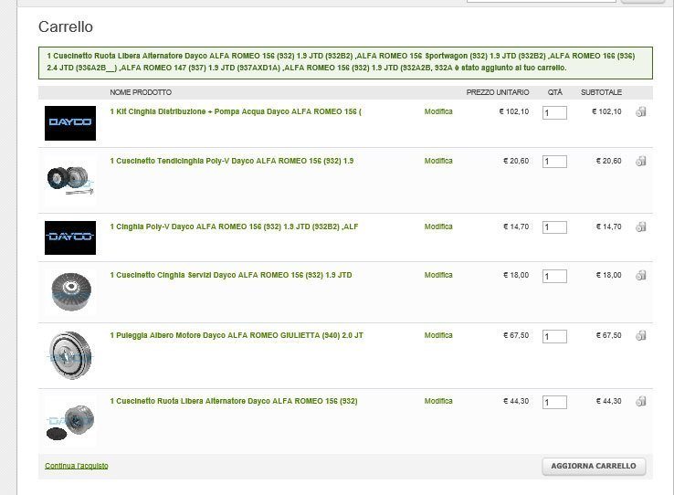Delete the Cuscinetto Cinghia Servizi item from the cart
This screenshot has height=495, width=674.
[641, 276]
